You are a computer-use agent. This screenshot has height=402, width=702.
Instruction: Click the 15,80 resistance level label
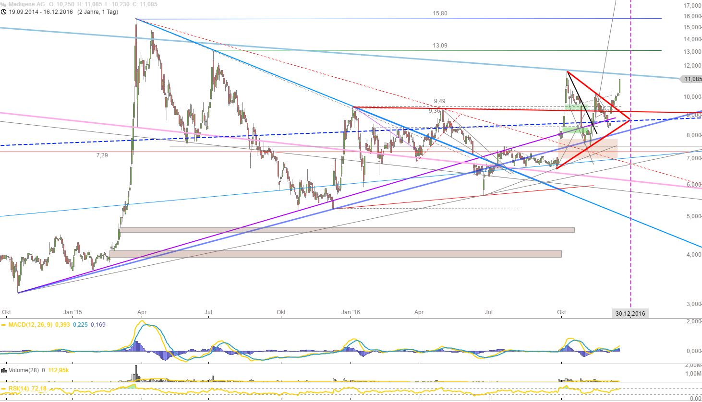click(x=439, y=13)
